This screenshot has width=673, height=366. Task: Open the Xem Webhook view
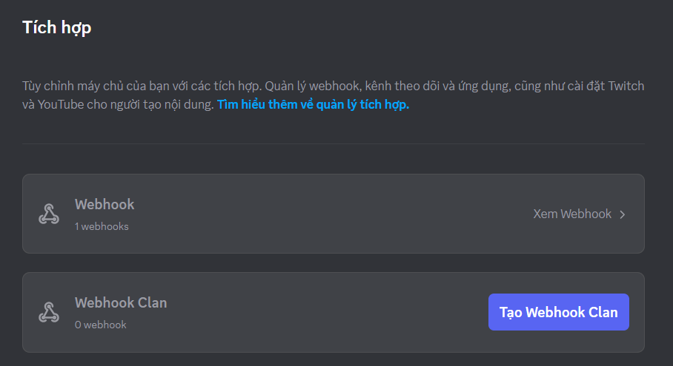click(x=572, y=214)
